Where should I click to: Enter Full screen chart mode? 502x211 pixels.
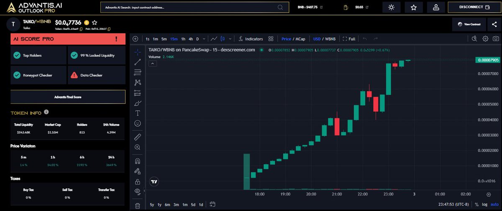(349, 39)
